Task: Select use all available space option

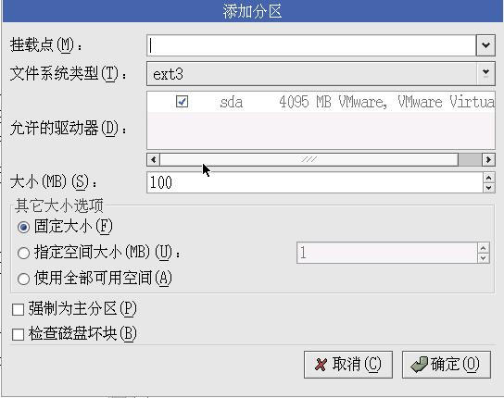Action: click(23, 279)
